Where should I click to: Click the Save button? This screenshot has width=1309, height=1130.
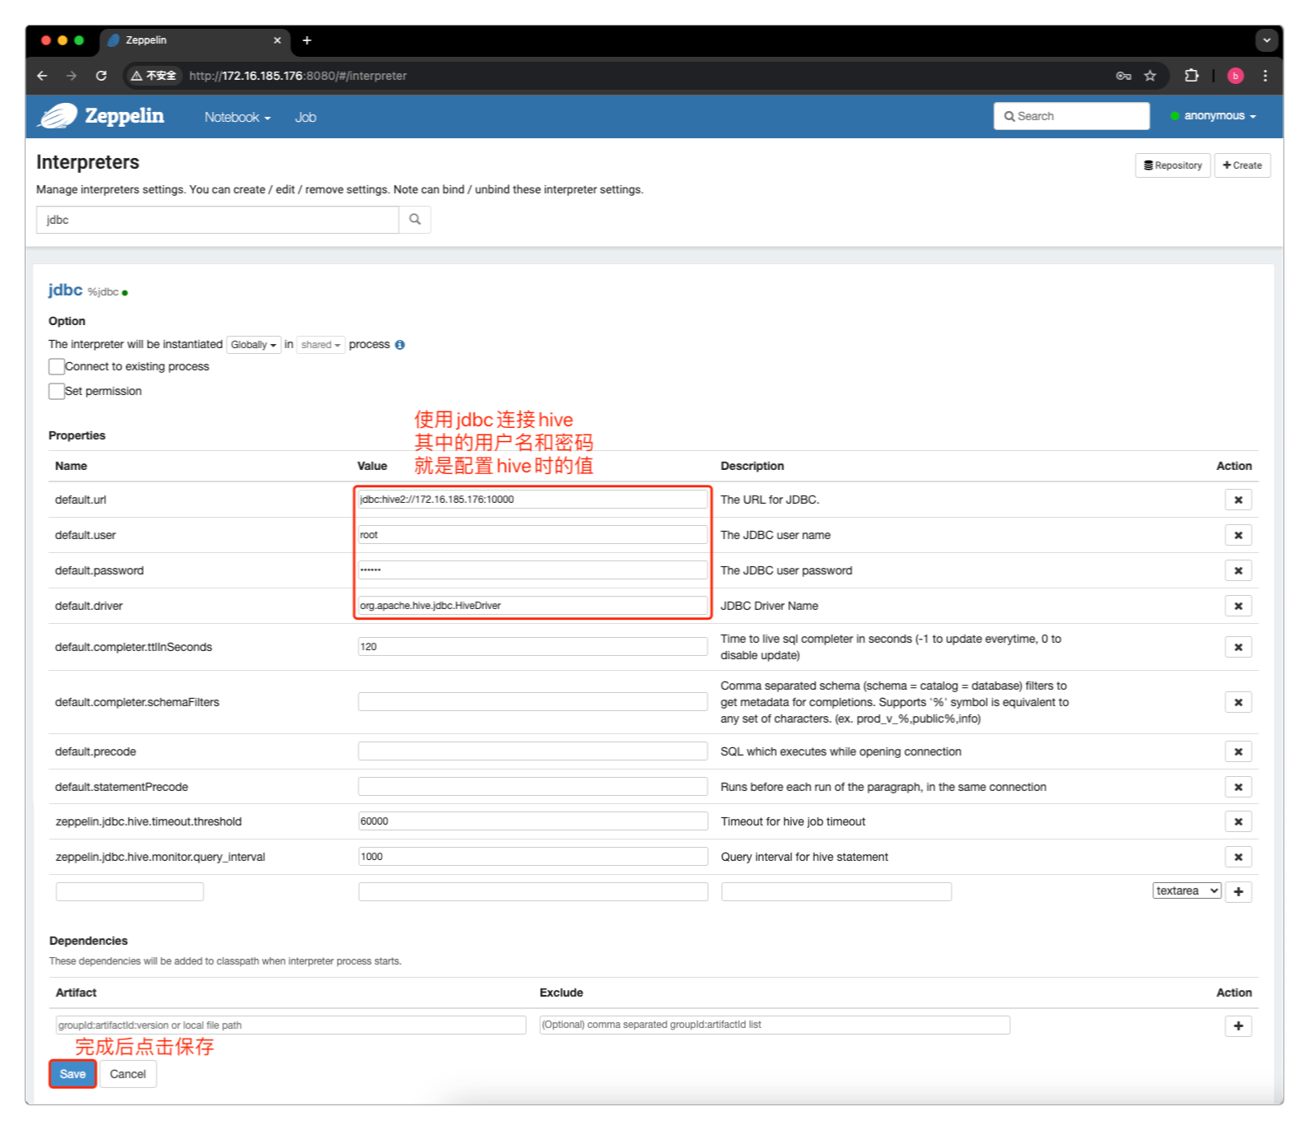pos(72,1074)
